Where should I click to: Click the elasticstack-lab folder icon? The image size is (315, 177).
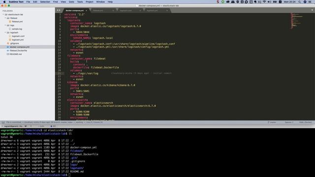pos(6,14)
